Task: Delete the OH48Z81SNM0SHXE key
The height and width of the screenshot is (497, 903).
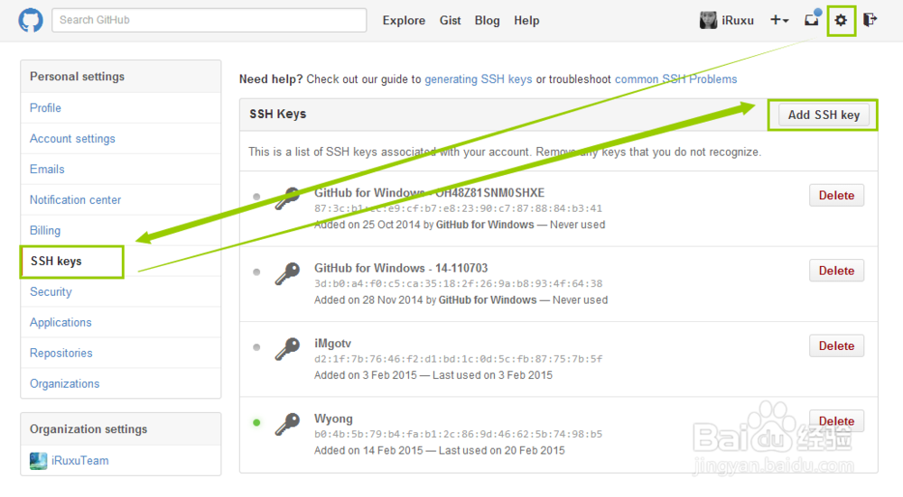Action: pyautogui.click(x=836, y=196)
